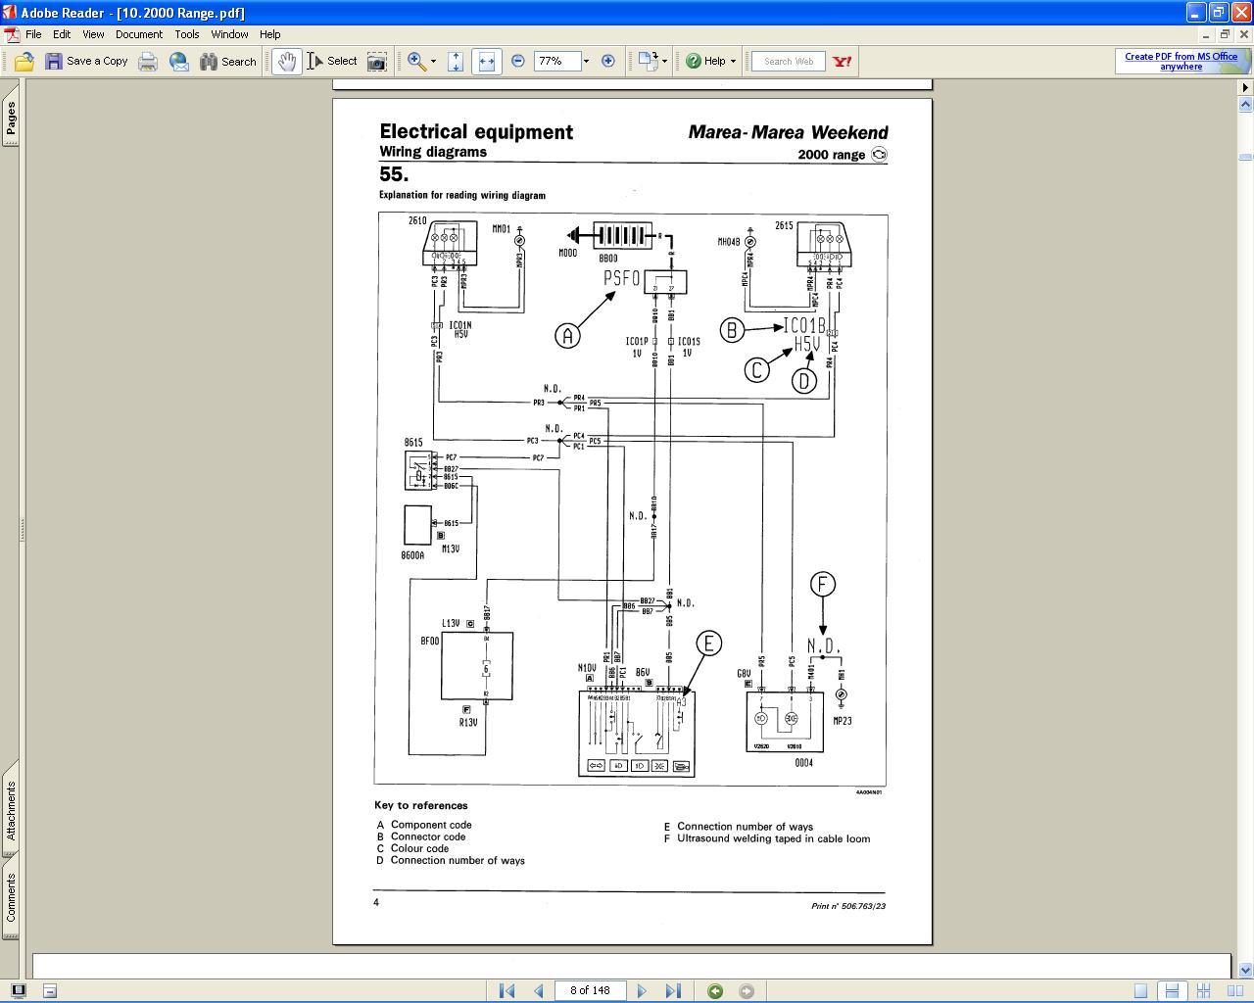Switch to Continuous page layout

1172,991
